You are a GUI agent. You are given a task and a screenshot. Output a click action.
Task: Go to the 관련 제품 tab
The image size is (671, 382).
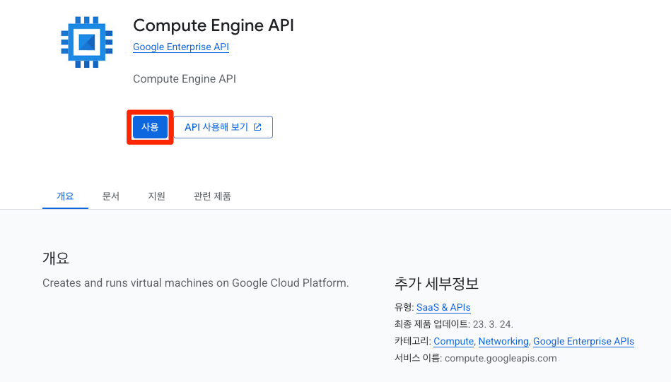coord(212,196)
